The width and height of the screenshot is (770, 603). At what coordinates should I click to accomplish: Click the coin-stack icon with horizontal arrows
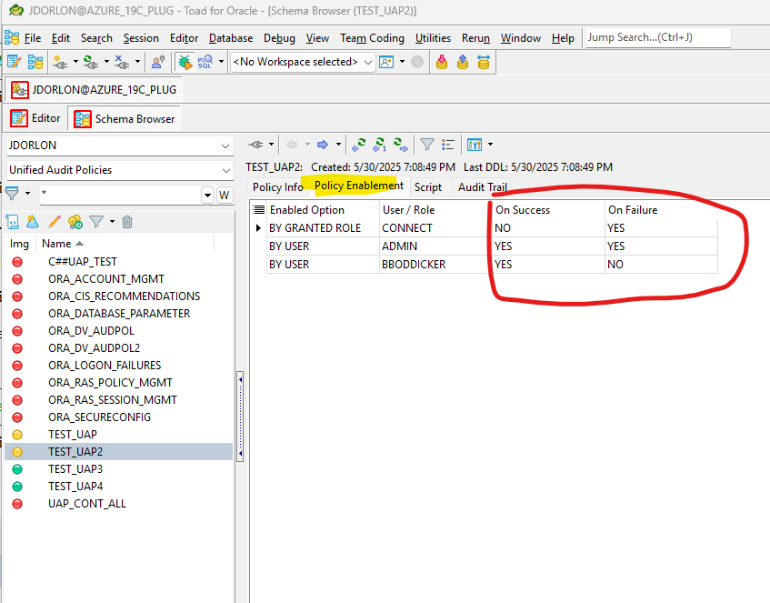(x=484, y=62)
